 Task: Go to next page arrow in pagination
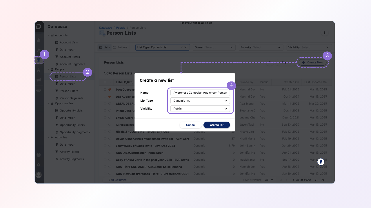point(316,180)
